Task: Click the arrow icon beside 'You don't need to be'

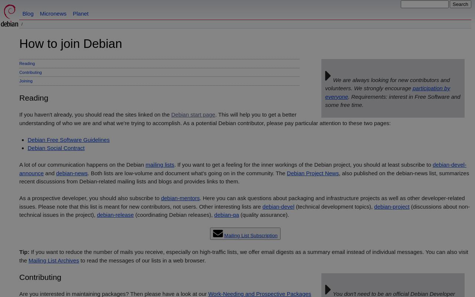Action: click(328, 290)
